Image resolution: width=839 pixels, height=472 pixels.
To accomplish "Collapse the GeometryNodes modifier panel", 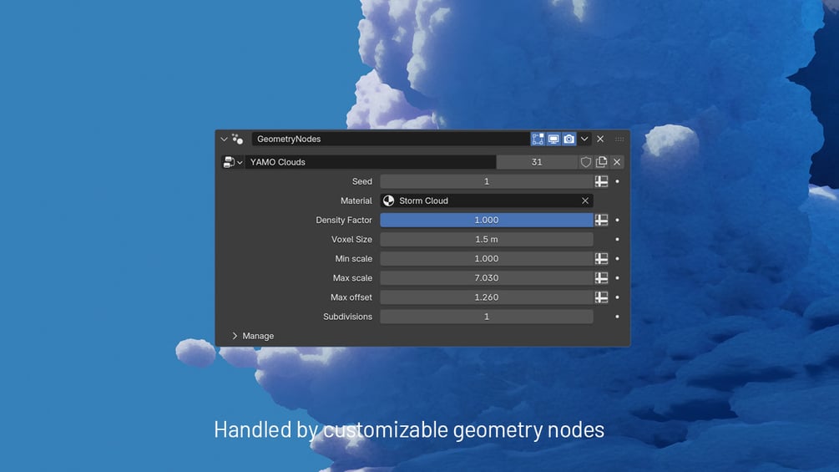I will [224, 140].
